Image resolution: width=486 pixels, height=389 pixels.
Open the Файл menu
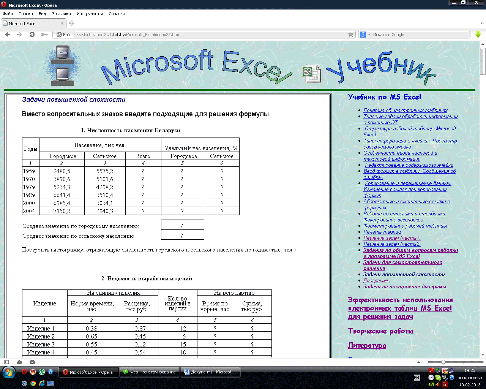click(x=8, y=14)
